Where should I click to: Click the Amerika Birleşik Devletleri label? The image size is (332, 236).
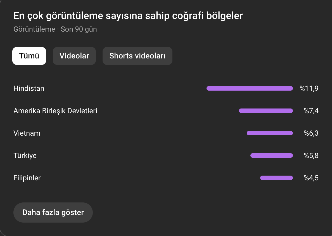point(55,111)
